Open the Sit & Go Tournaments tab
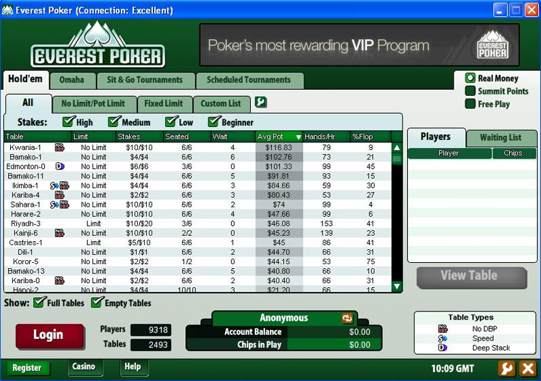 [145, 80]
